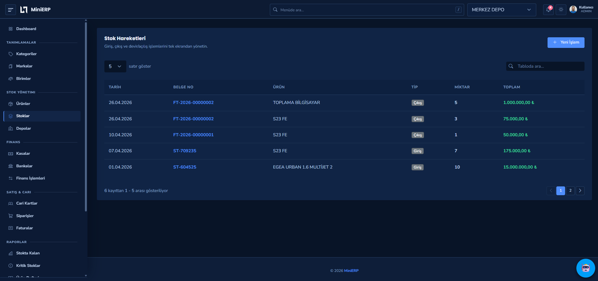Viewport: 598px width, 281px height.
Task: Expand the MERKEZ DEPO warehouse dropdown
Action: pos(501,10)
